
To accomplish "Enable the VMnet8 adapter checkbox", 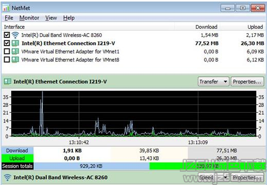I will (x=7, y=59).
